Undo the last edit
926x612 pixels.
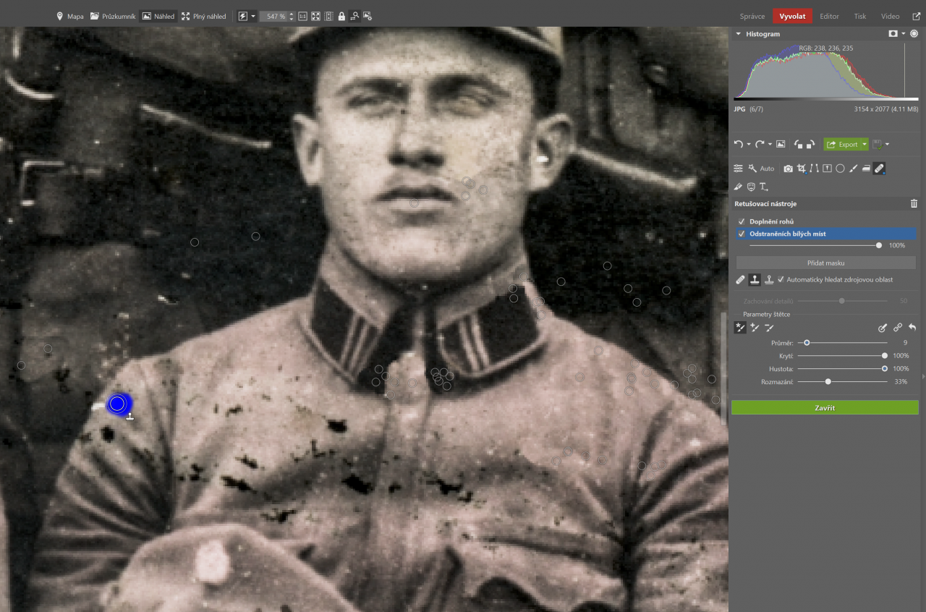(x=738, y=144)
